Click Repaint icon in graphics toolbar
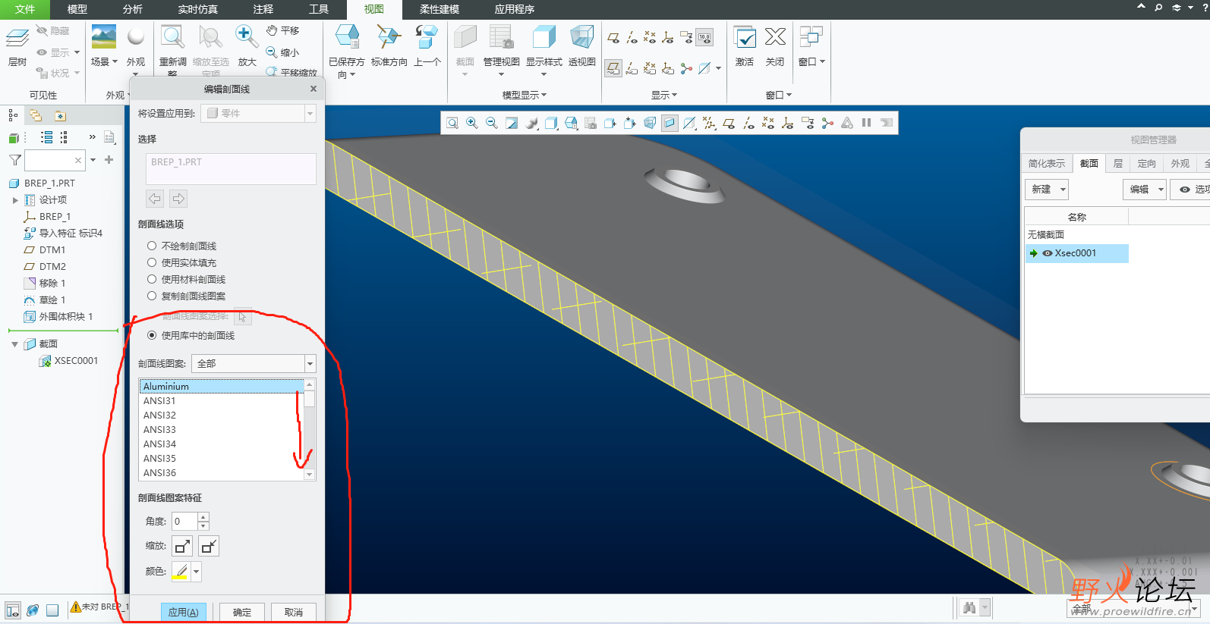 pyautogui.click(x=512, y=123)
